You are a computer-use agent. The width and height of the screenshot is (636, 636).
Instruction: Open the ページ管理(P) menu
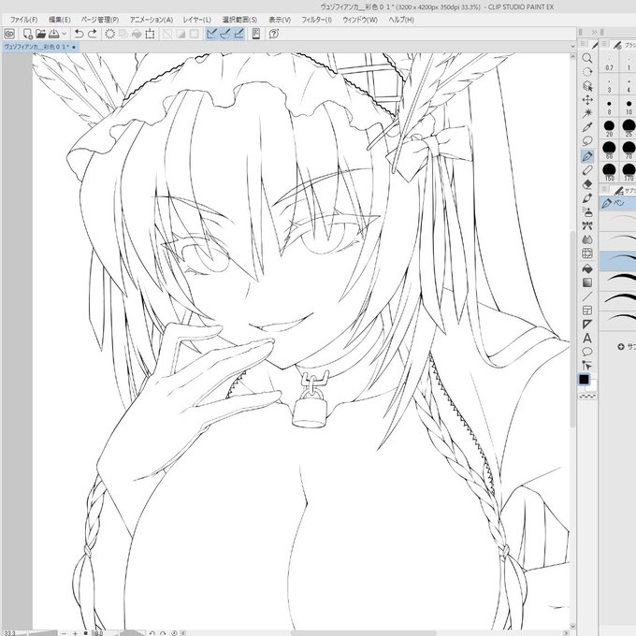tap(100, 20)
